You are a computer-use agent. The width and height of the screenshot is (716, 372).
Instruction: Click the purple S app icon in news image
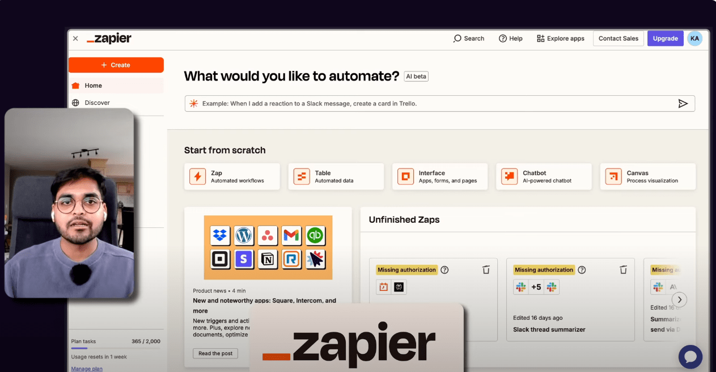[243, 259]
